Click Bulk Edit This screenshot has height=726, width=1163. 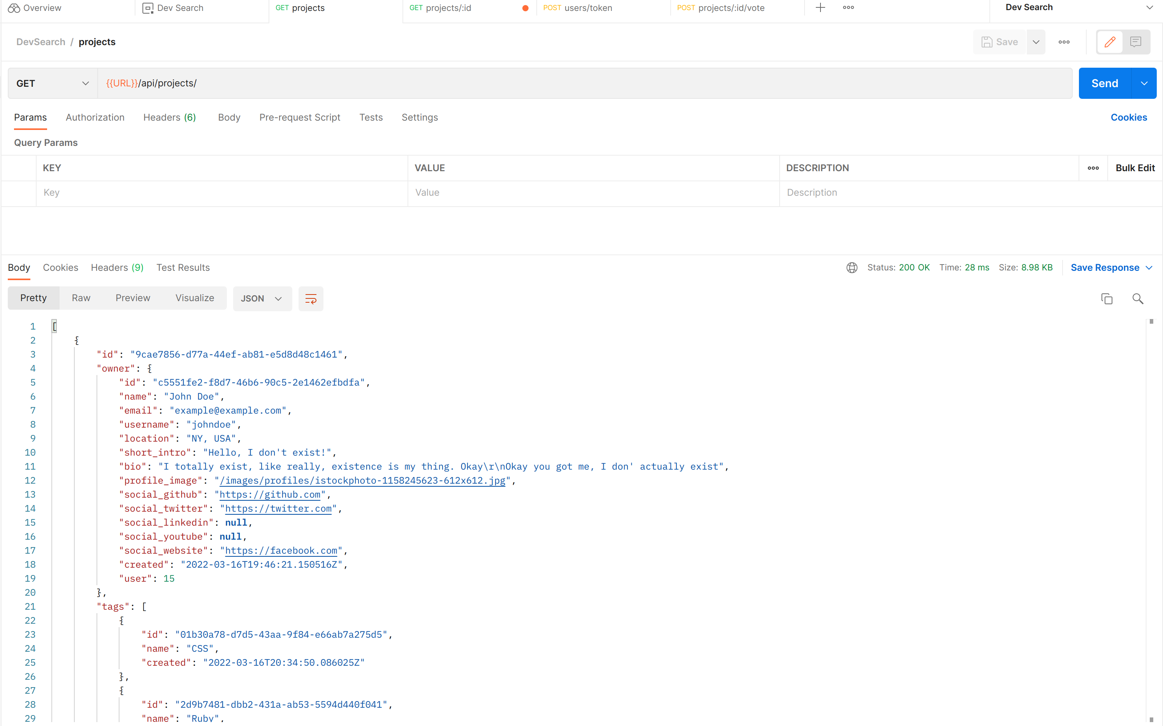1135,168
